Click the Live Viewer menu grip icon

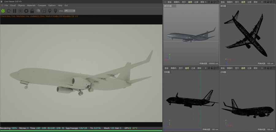pos(2,5)
